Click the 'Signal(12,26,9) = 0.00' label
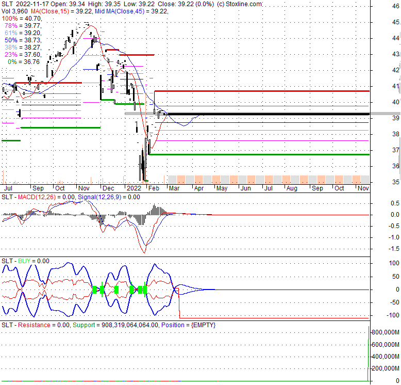Viewport: 401px width, 385px height. click(x=109, y=197)
